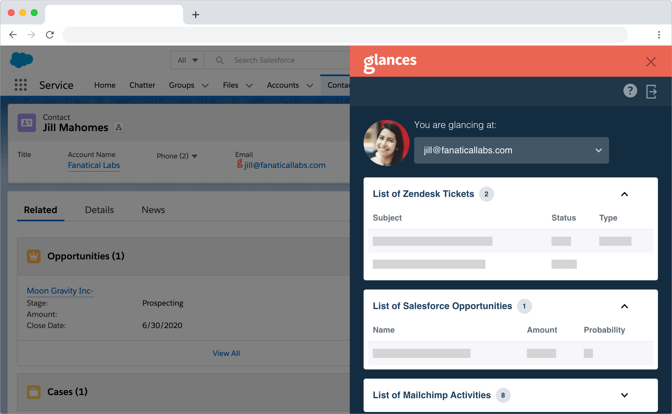Click the jill@fanaticallabs.com email link
Image resolution: width=672 pixels, height=414 pixels.
point(285,165)
